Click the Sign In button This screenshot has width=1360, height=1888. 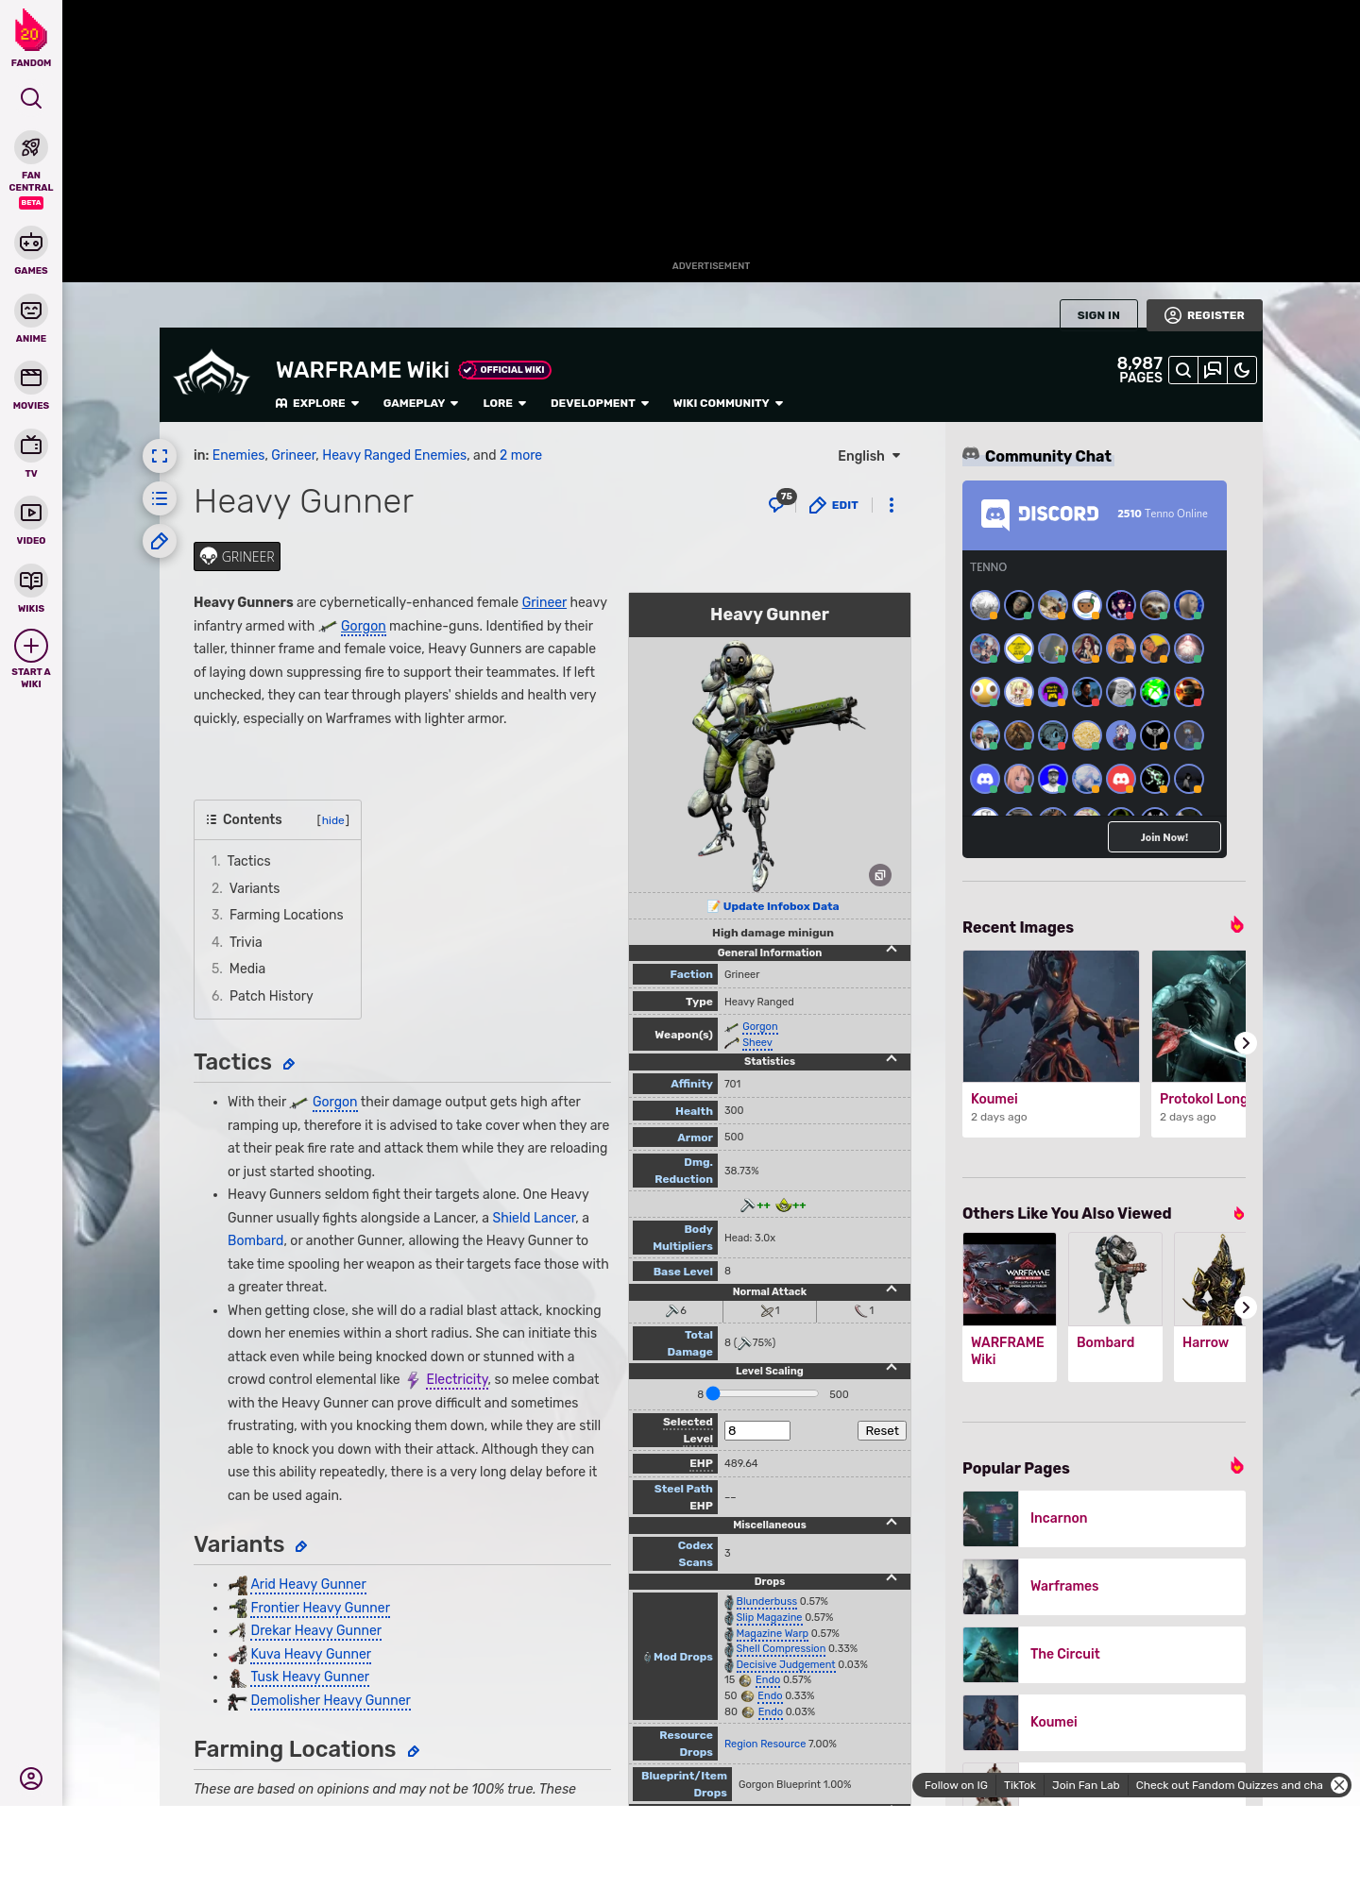tap(1098, 315)
